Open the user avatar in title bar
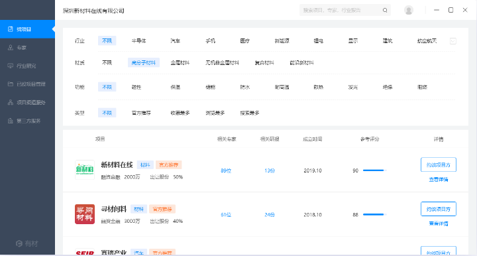Screen dimensions: 477x256 [x=409, y=11]
